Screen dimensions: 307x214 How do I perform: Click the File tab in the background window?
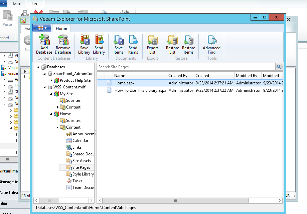click(34, 3)
